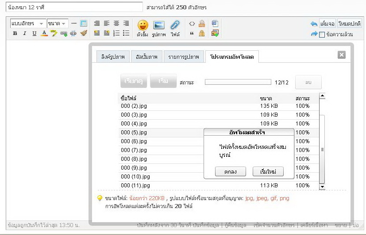Click the ชื่อไฟล์ column header
The height and width of the screenshot is (235, 366).
click(x=129, y=99)
